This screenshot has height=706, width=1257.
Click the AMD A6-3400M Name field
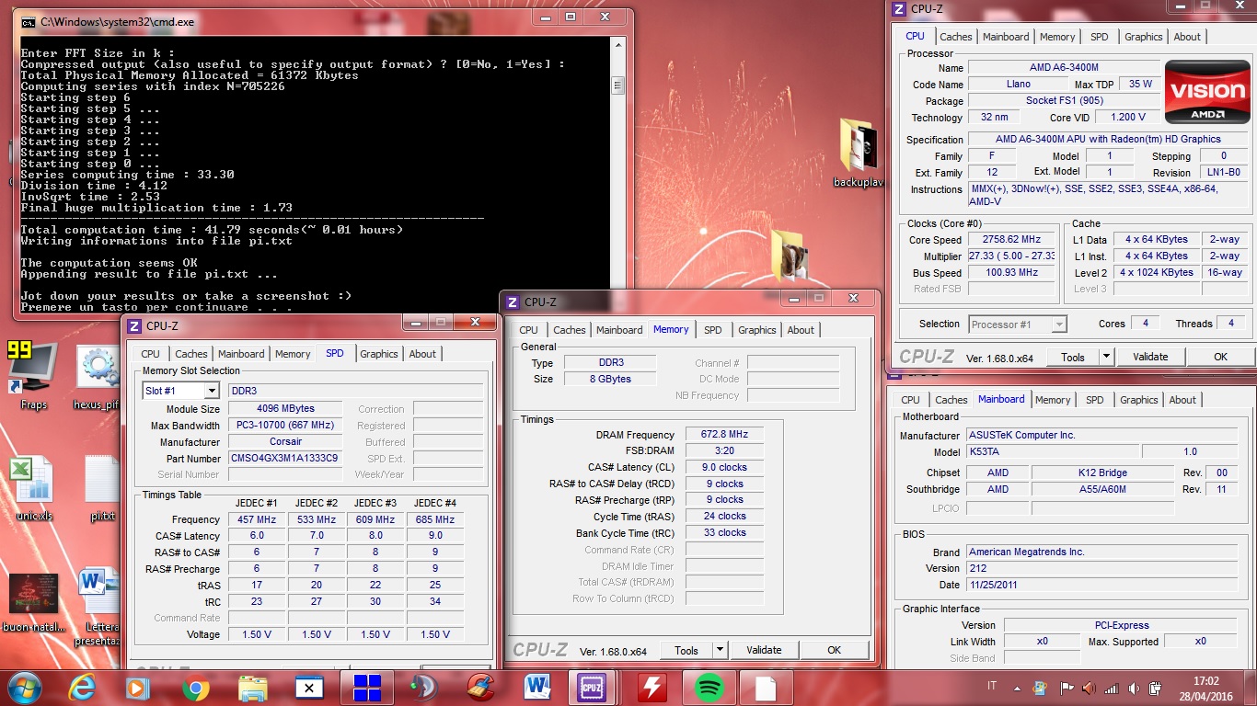1063,68
